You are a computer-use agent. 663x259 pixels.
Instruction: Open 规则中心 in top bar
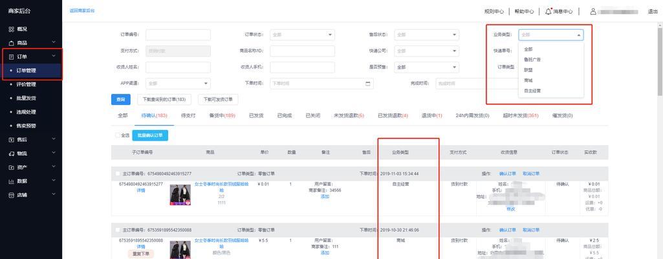pyautogui.click(x=494, y=12)
